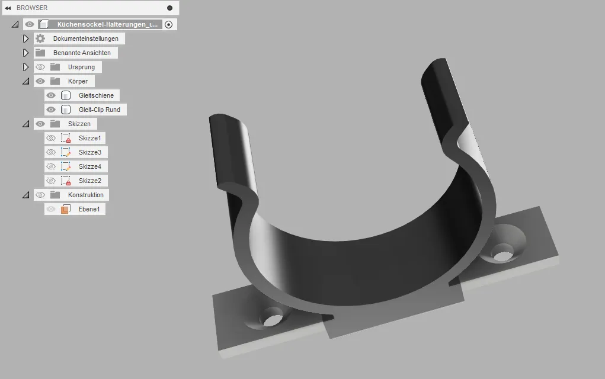Collapse the BROWSER panel with double arrows
Image resolution: width=605 pixels, height=379 pixels.
[8, 8]
